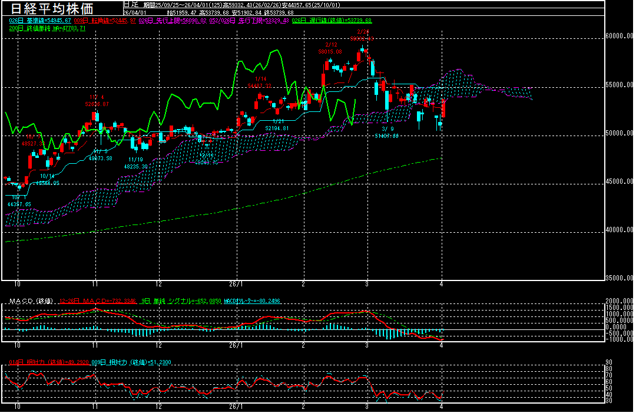Click the 11/4 peak price annotation
Screen dimensions: 636x416
tap(97, 100)
